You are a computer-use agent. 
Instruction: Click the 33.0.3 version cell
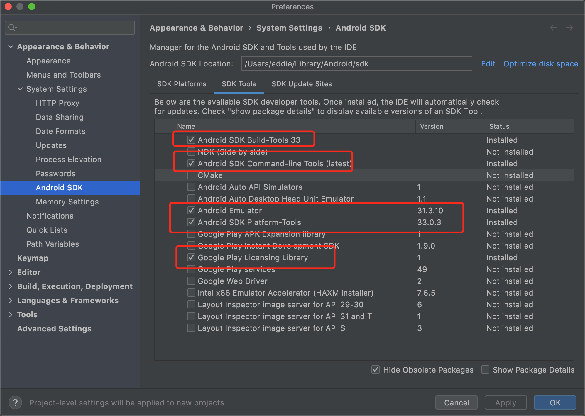click(429, 222)
